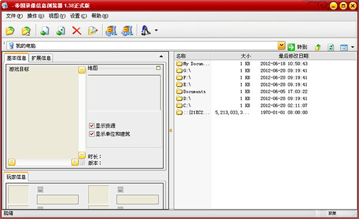Click the first player's name field
The image size is (359, 219).
[57, 199]
